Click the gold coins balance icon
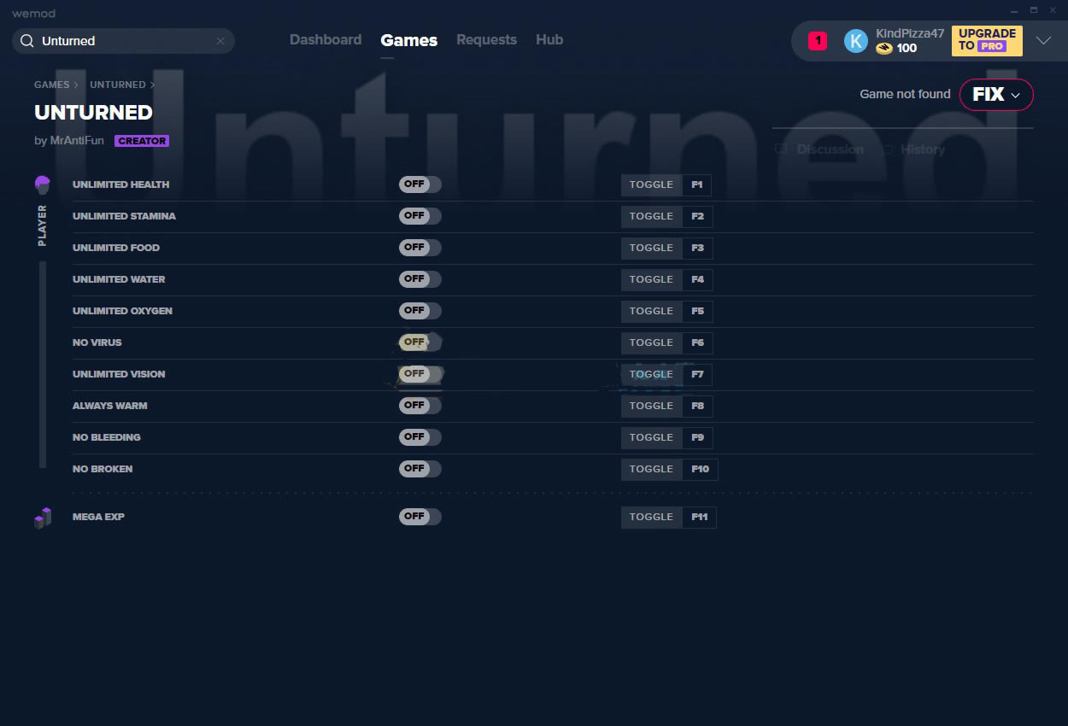The height and width of the screenshot is (726, 1068). (x=885, y=49)
